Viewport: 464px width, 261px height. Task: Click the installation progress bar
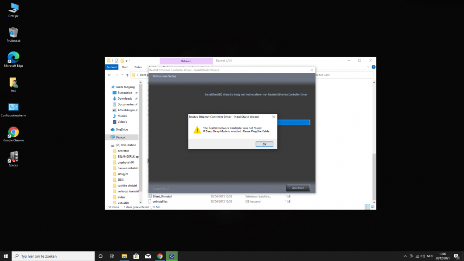294,122
